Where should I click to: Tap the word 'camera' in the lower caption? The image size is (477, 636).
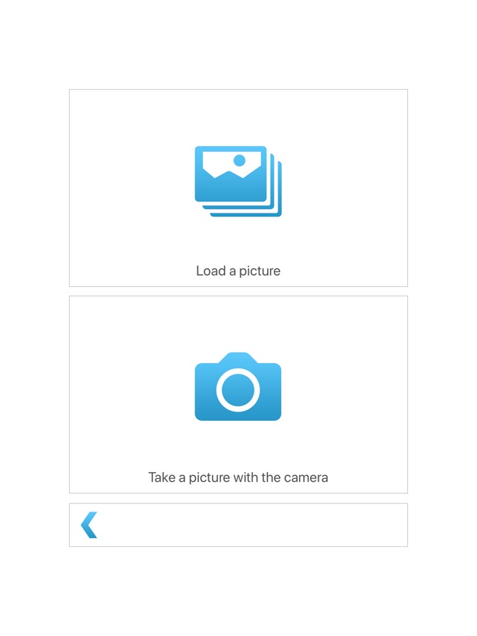point(306,477)
